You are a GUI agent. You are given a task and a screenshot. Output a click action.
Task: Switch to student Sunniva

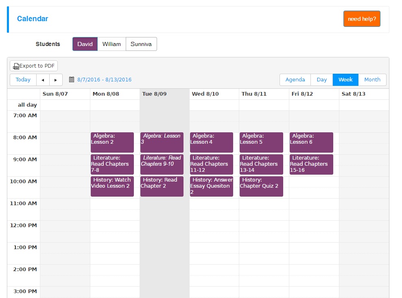[x=141, y=44]
